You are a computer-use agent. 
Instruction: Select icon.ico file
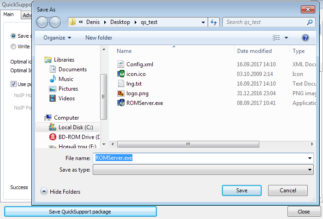click(x=136, y=74)
